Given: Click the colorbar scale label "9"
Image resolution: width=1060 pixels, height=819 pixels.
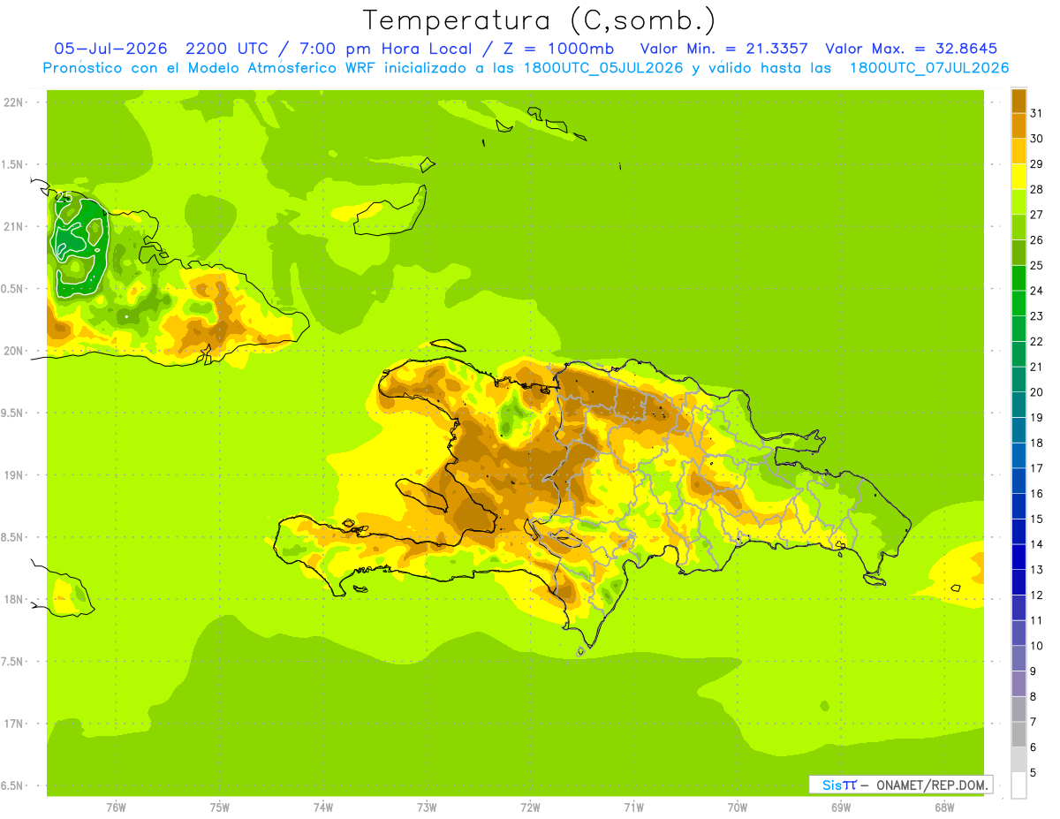Looking at the screenshot, I should point(1033,671).
